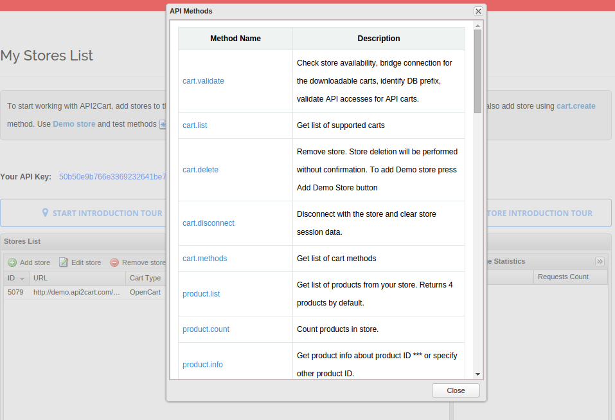615x420 pixels.
Task: Collapse the Statistics panel via the double-arrow icon
Action: [600, 261]
